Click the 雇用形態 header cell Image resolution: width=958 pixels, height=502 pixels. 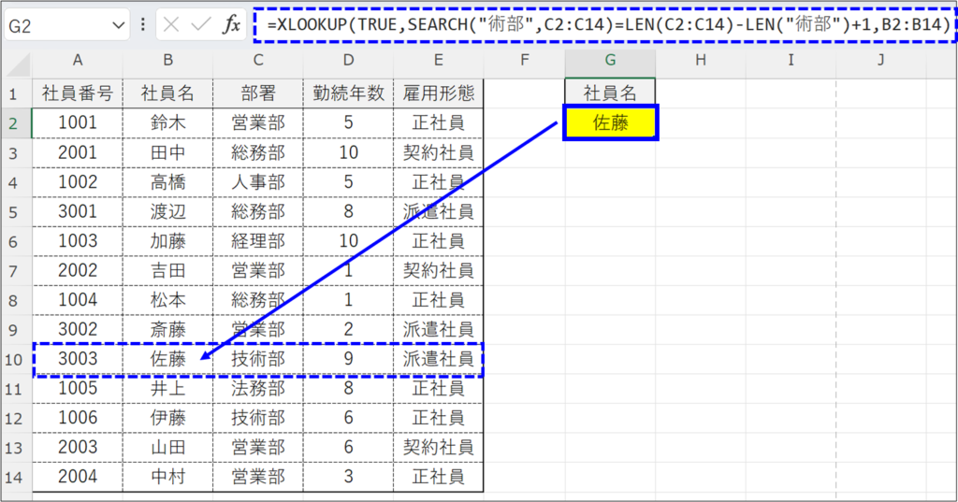[x=438, y=93]
